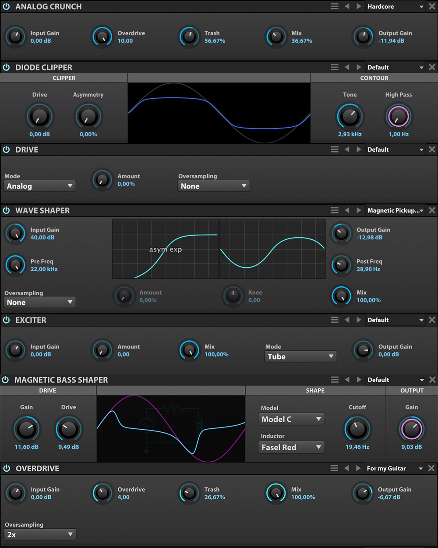Open Diode Clipper hamburger menu
The height and width of the screenshot is (548, 438).
(x=335, y=68)
